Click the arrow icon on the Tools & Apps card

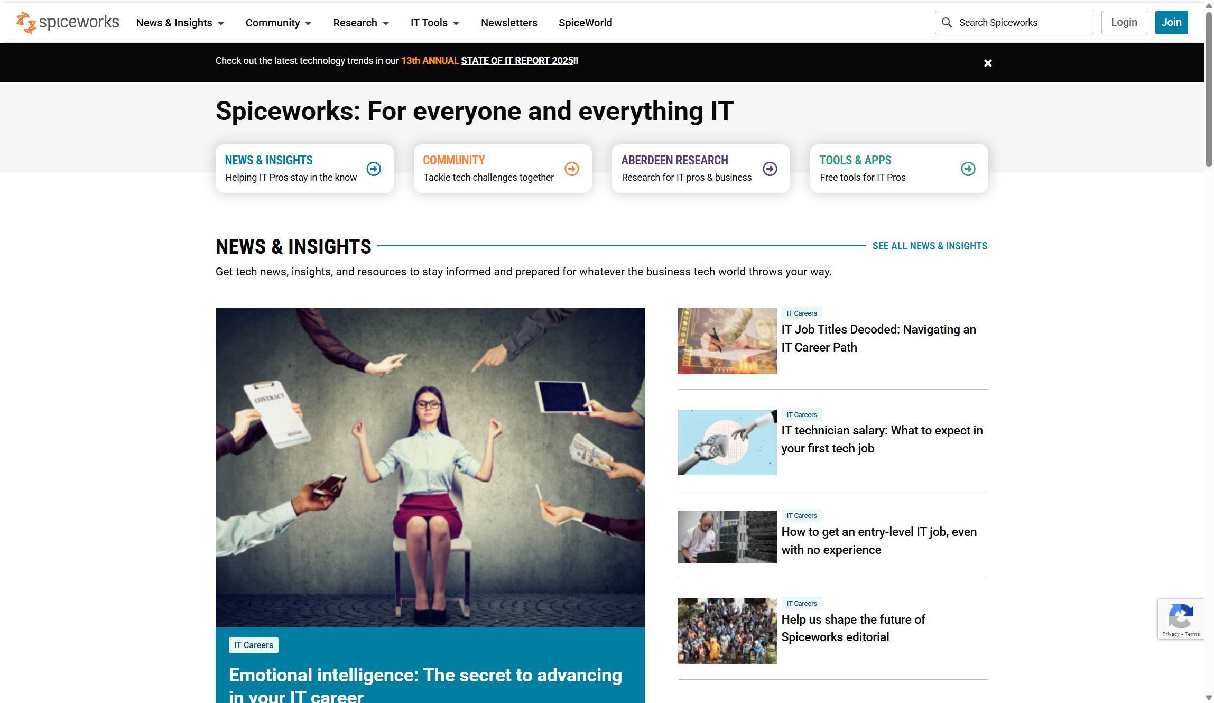tap(968, 169)
